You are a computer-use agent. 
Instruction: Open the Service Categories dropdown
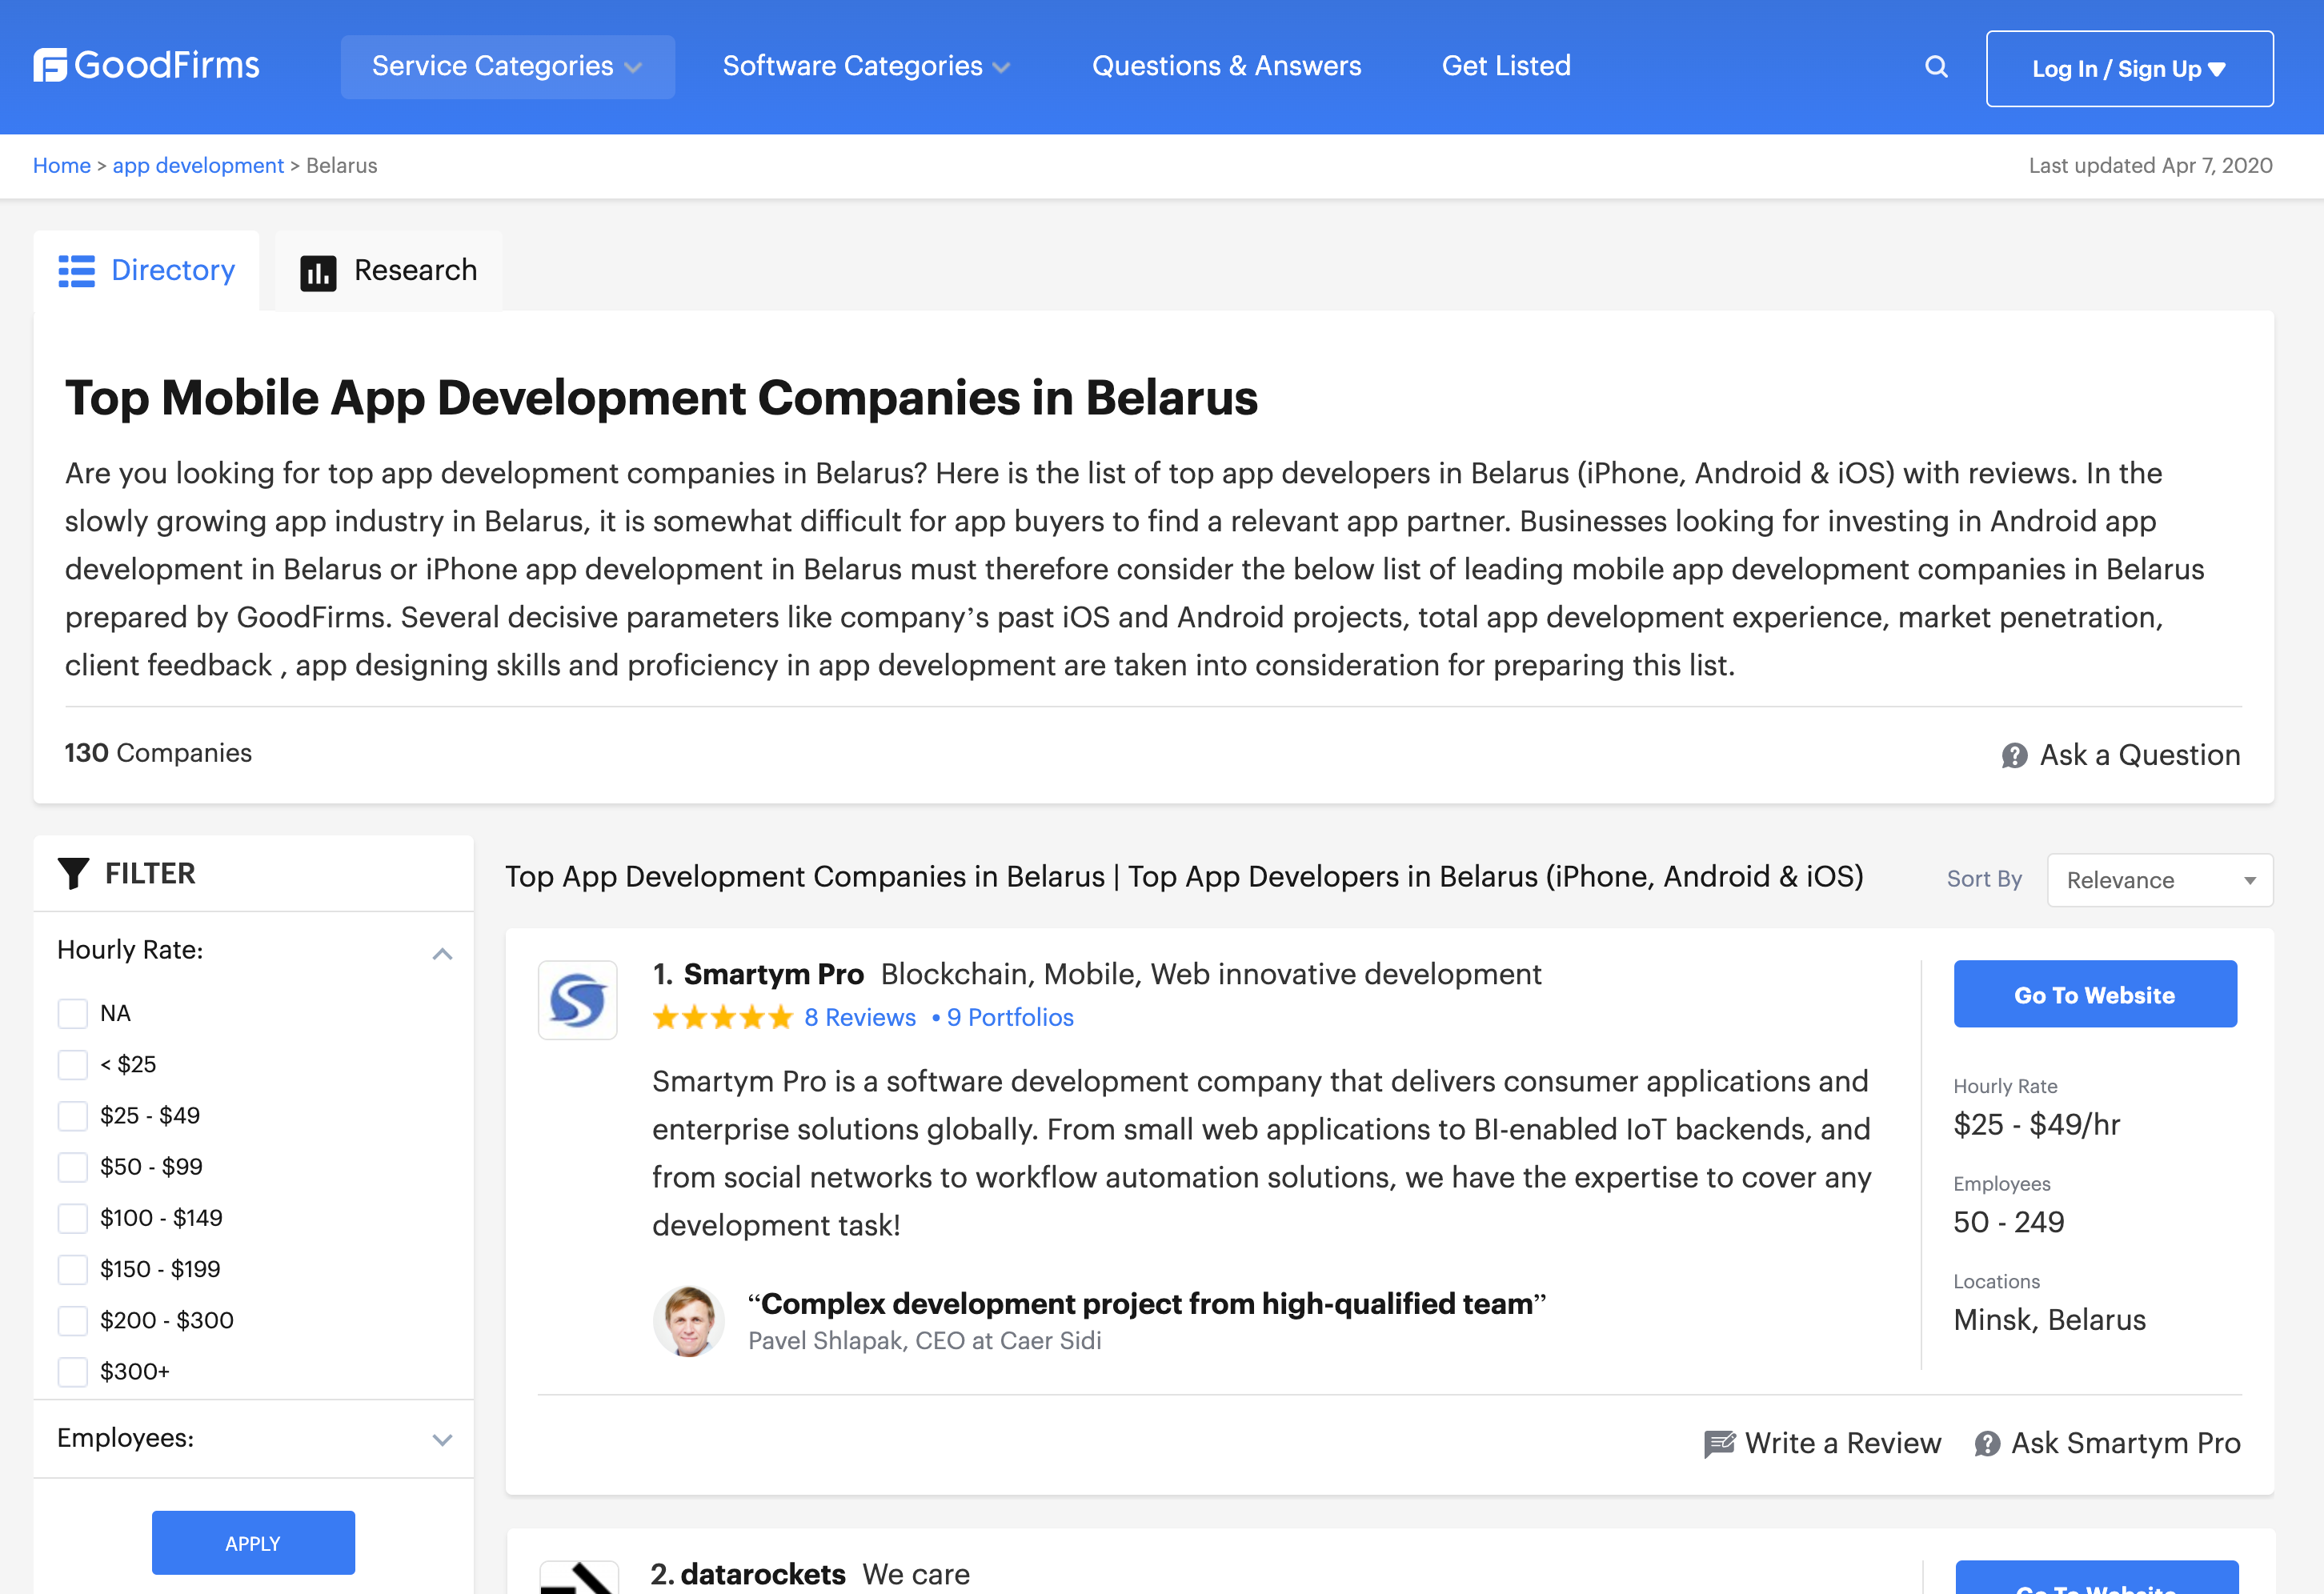pyautogui.click(x=507, y=67)
